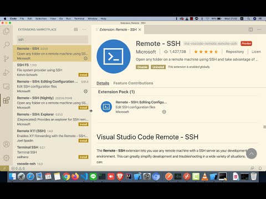Click the feedback icon in status bar
Viewport: 266px width, 199px height.
pyautogui.click(x=252, y=168)
